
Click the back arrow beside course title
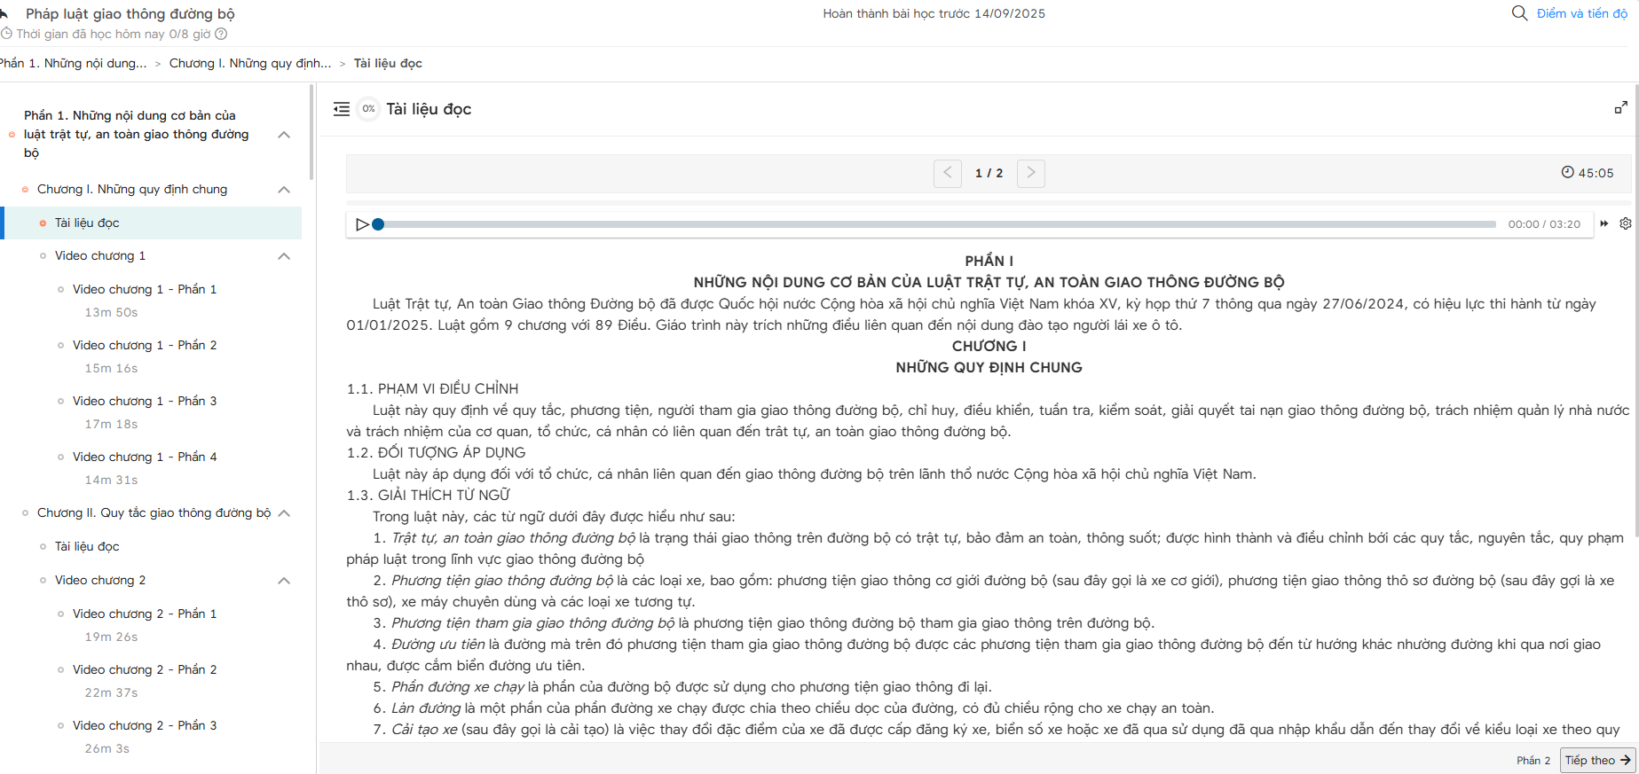click(4, 13)
